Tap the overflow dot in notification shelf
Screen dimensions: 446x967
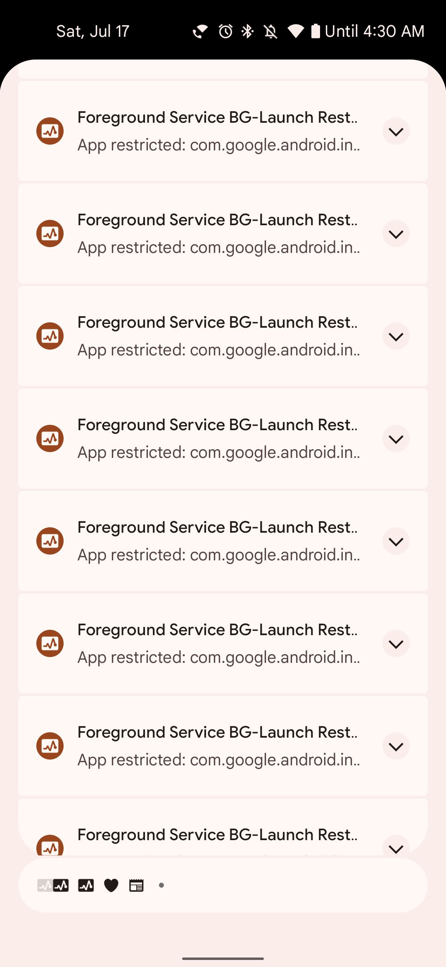coord(161,885)
